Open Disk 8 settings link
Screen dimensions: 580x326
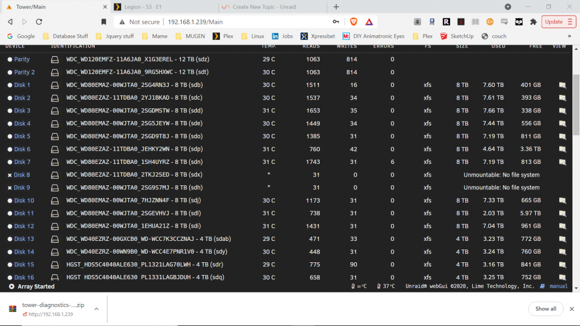pyautogui.click(x=22, y=175)
